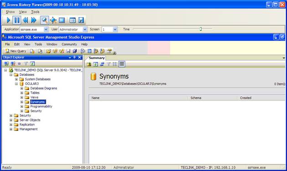Sort by the Name column header
Screen dimensions: 287x171
tap(138, 98)
